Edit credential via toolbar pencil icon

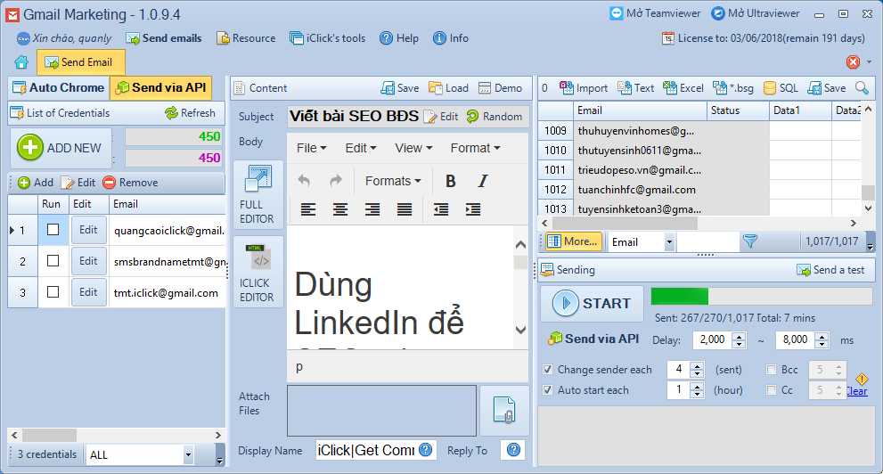click(78, 183)
